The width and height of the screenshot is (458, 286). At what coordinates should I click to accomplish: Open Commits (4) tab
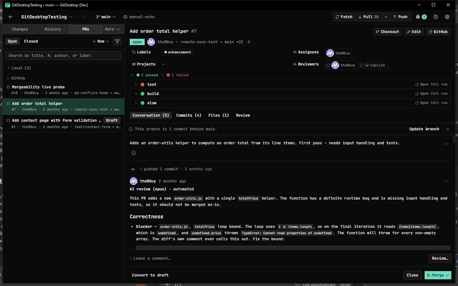click(x=189, y=115)
